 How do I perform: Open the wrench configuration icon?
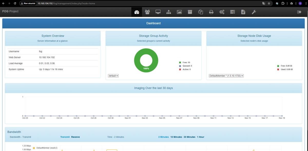click(254, 12)
